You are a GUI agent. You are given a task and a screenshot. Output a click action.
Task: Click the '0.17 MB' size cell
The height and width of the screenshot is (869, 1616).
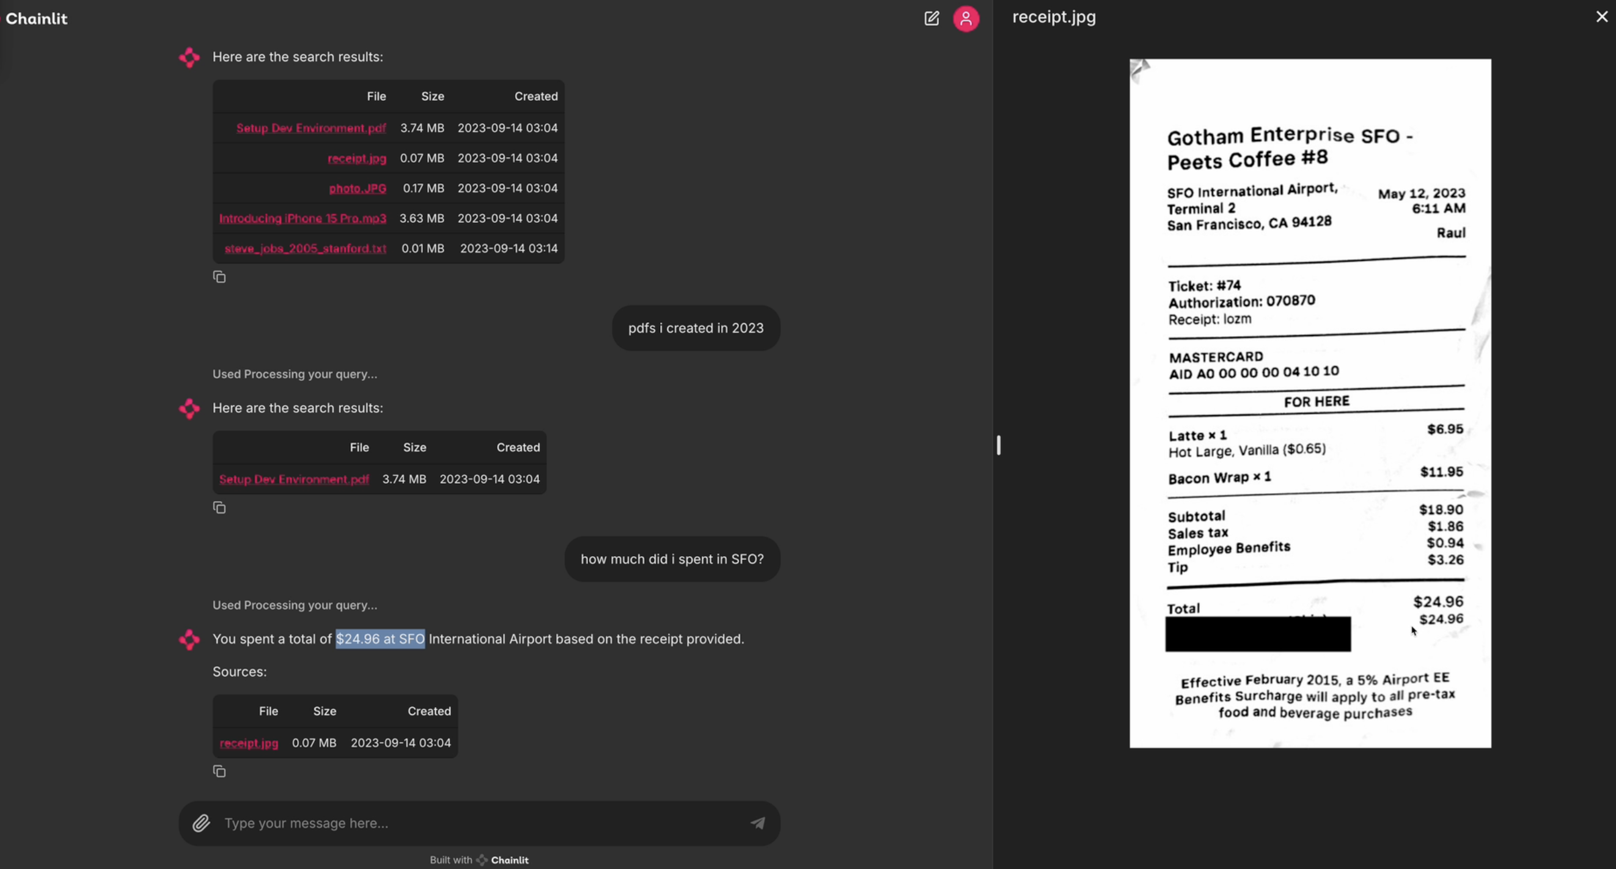tap(424, 188)
